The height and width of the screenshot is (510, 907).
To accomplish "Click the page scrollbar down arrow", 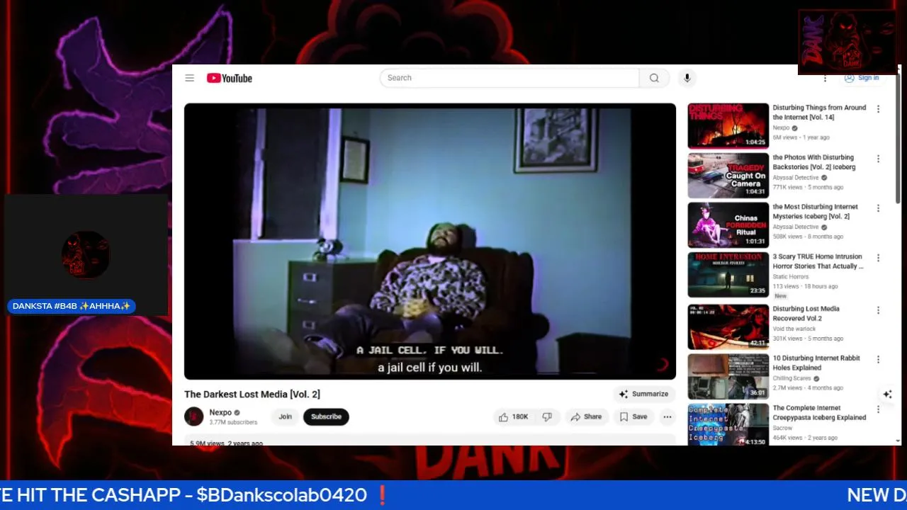I will click(x=898, y=441).
